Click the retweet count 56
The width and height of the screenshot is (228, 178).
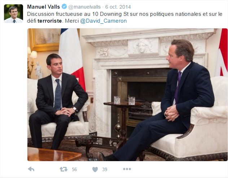point(74,169)
